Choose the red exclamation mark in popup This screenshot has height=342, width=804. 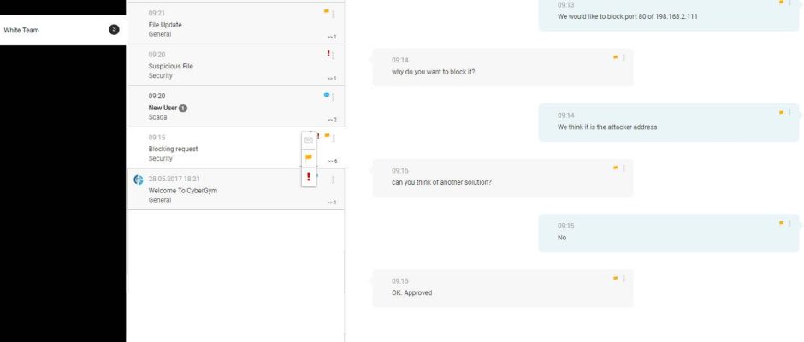pos(309,177)
